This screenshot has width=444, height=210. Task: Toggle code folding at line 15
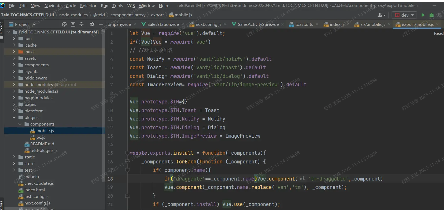[x=128, y=153]
